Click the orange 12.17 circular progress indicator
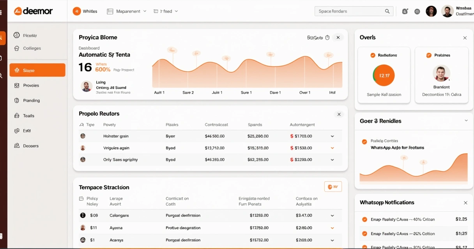This screenshot has width=474, height=249. [x=384, y=75]
